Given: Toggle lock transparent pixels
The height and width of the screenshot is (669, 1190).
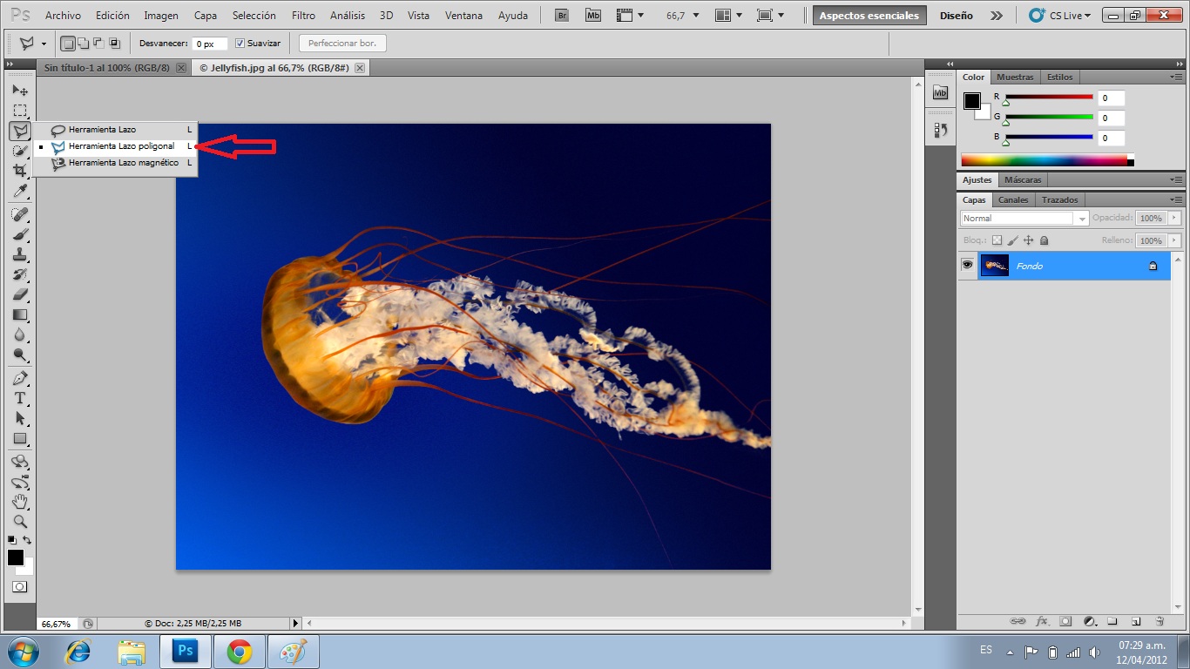Looking at the screenshot, I should (x=997, y=240).
